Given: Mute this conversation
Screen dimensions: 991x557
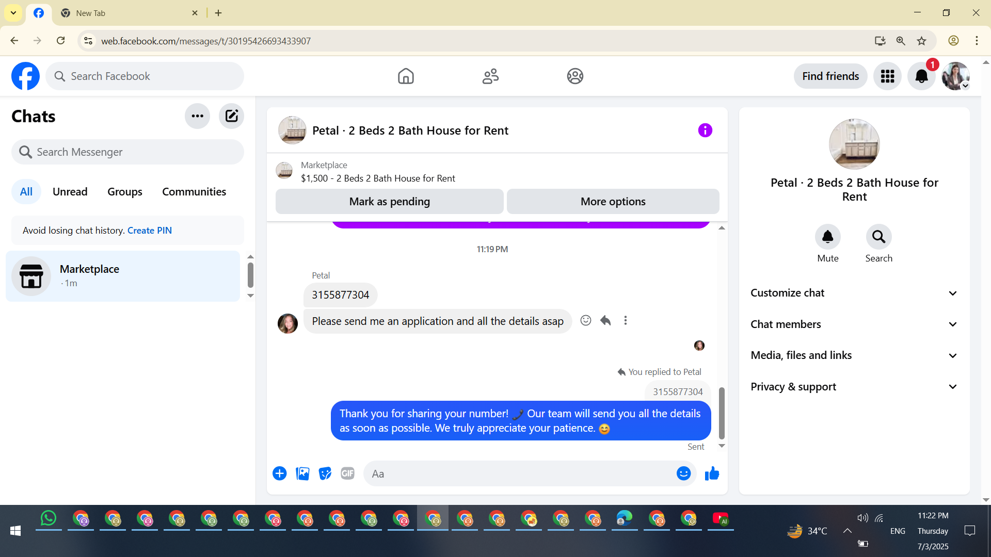Looking at the screenshot, I should (827, 237).
